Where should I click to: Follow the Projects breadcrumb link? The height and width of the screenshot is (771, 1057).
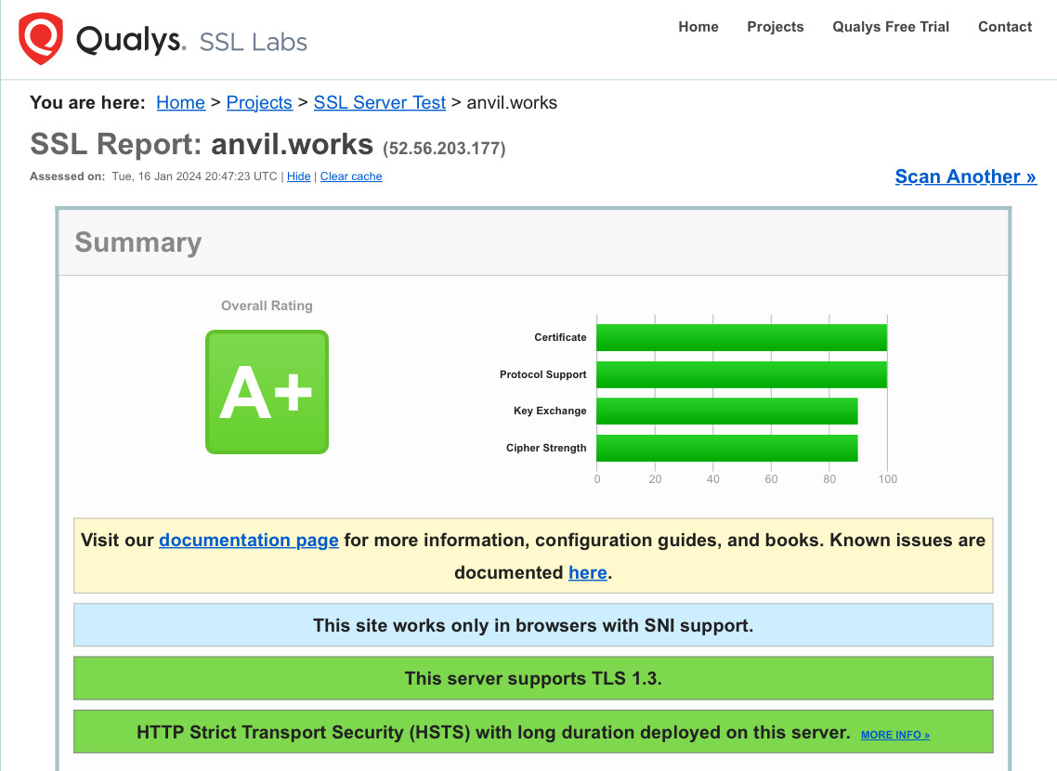coord(259,102)
